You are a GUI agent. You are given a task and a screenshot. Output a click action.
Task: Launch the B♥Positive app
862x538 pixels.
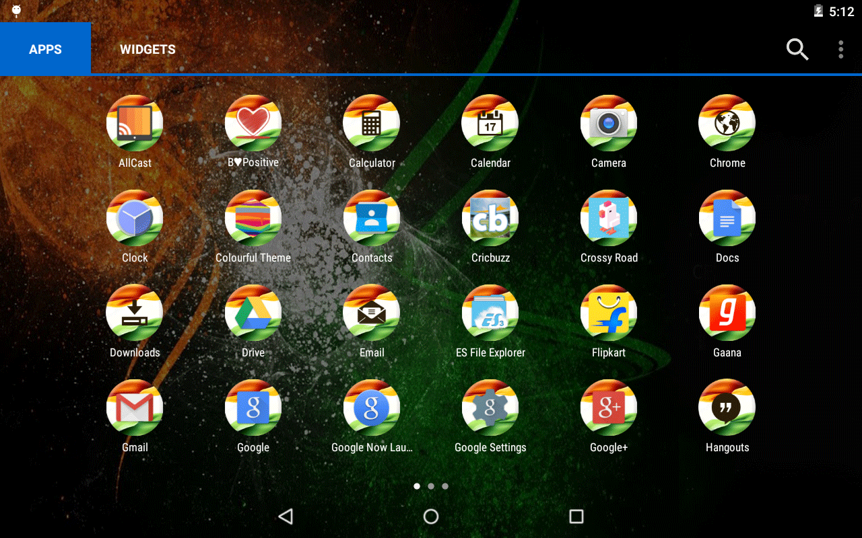click(253, 123)
